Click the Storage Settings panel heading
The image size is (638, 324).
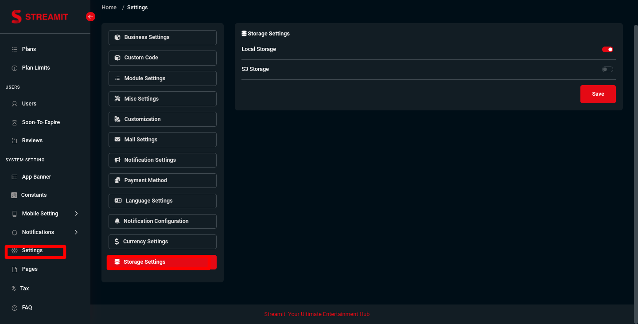click(x=265, y=34)
